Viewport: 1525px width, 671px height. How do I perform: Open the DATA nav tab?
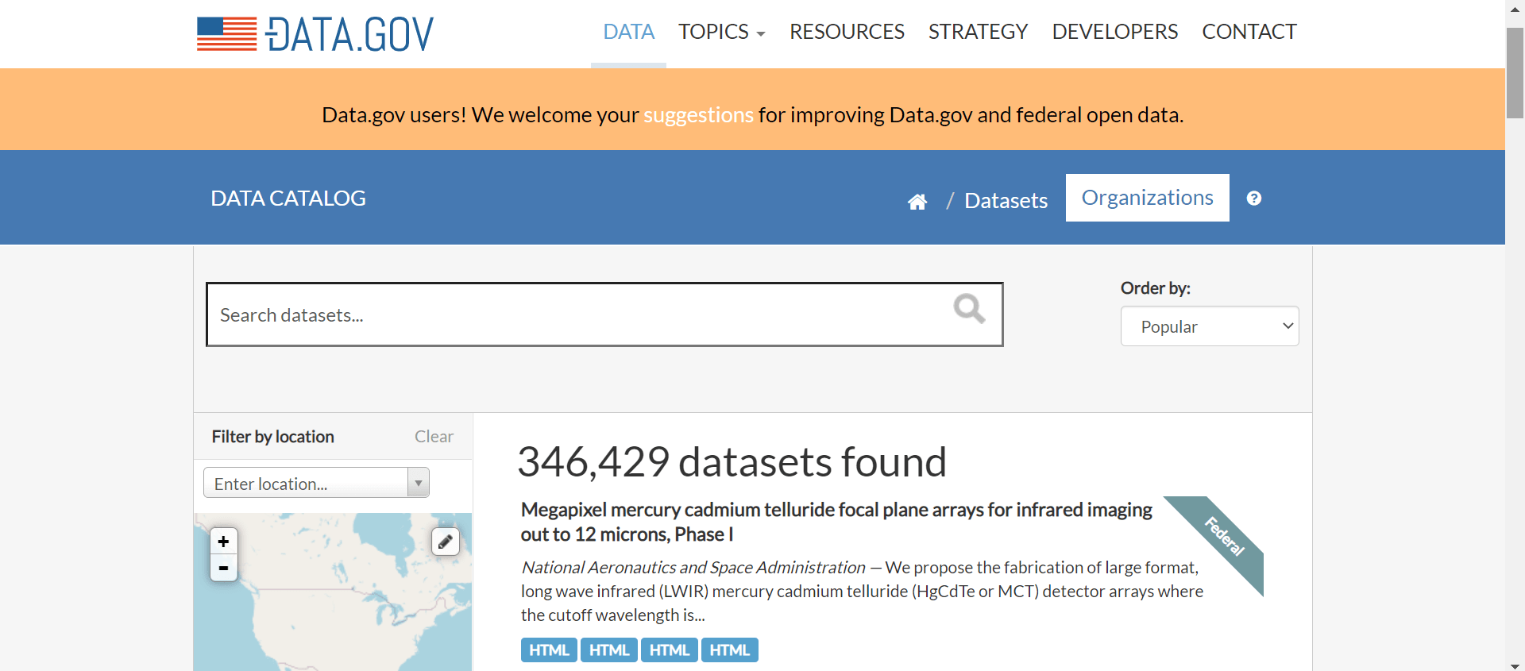pyautogui.click(x=628, y=32)
